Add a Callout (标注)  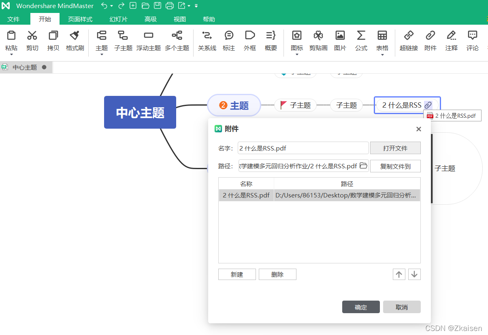229,41
